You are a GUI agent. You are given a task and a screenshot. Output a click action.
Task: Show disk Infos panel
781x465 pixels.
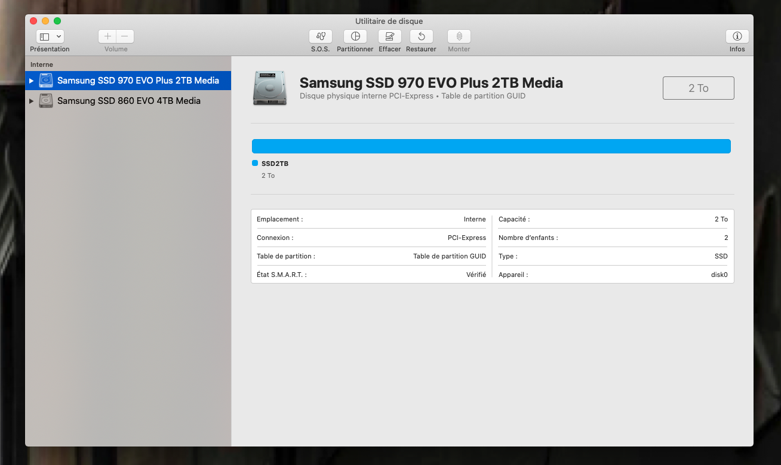click(737, 36)
